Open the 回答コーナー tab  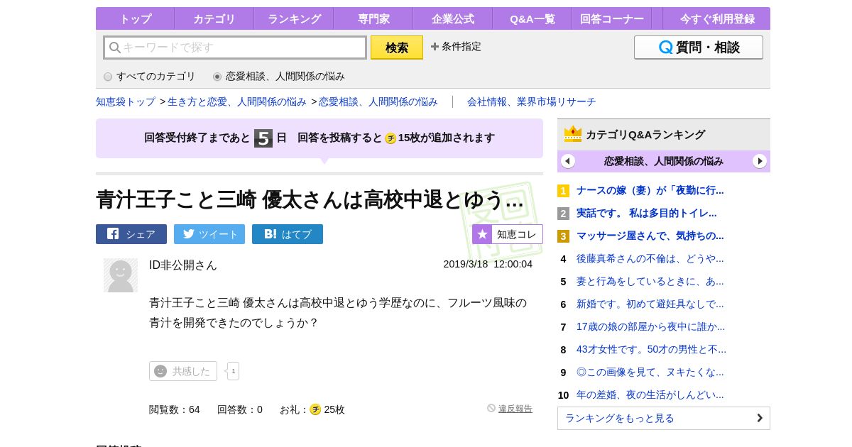tap(611, 19)
